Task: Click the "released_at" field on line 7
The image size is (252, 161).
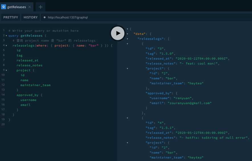Action: [28, 60]
